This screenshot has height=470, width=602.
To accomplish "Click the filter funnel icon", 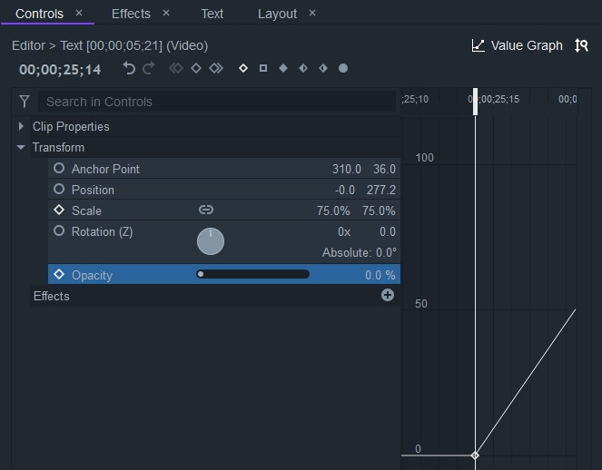I will [25, 102].
